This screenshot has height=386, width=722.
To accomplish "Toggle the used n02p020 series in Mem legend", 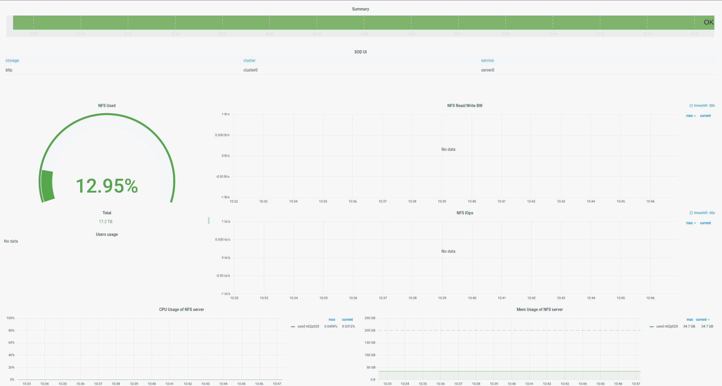I will (667, 326).
